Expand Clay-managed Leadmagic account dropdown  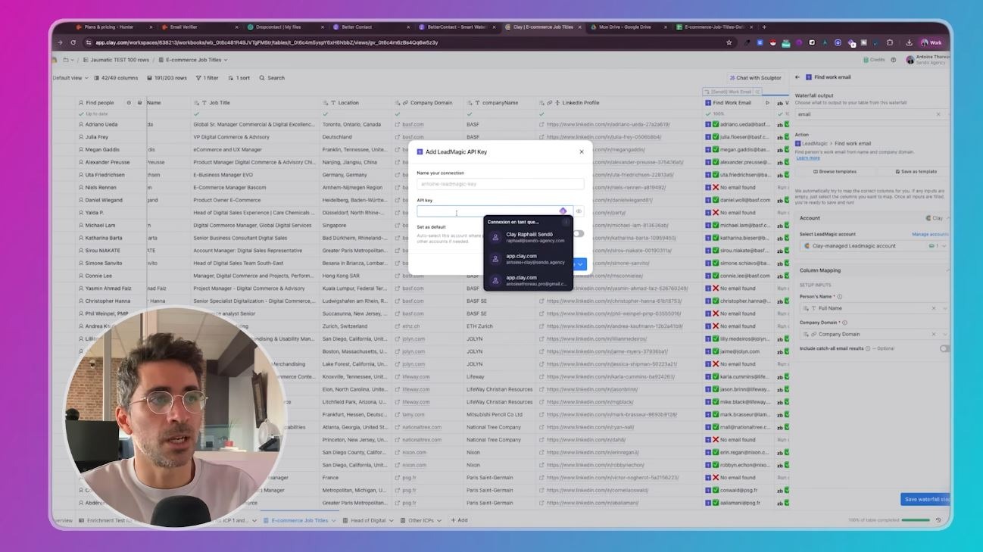pyautogui.click(x=873, y=246)
